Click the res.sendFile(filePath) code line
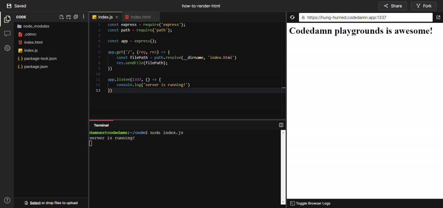Viewport: 443px width, 208px height. pyautogui.click(x=142, y=63)
